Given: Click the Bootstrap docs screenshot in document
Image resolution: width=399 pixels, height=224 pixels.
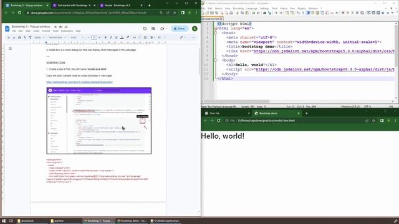Looking at the screenshot, I should pos(99,121).
